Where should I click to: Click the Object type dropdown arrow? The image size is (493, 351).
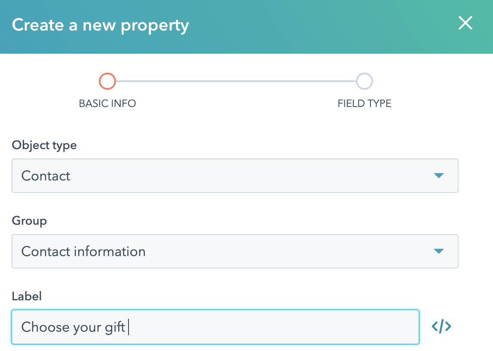(438, 175)
